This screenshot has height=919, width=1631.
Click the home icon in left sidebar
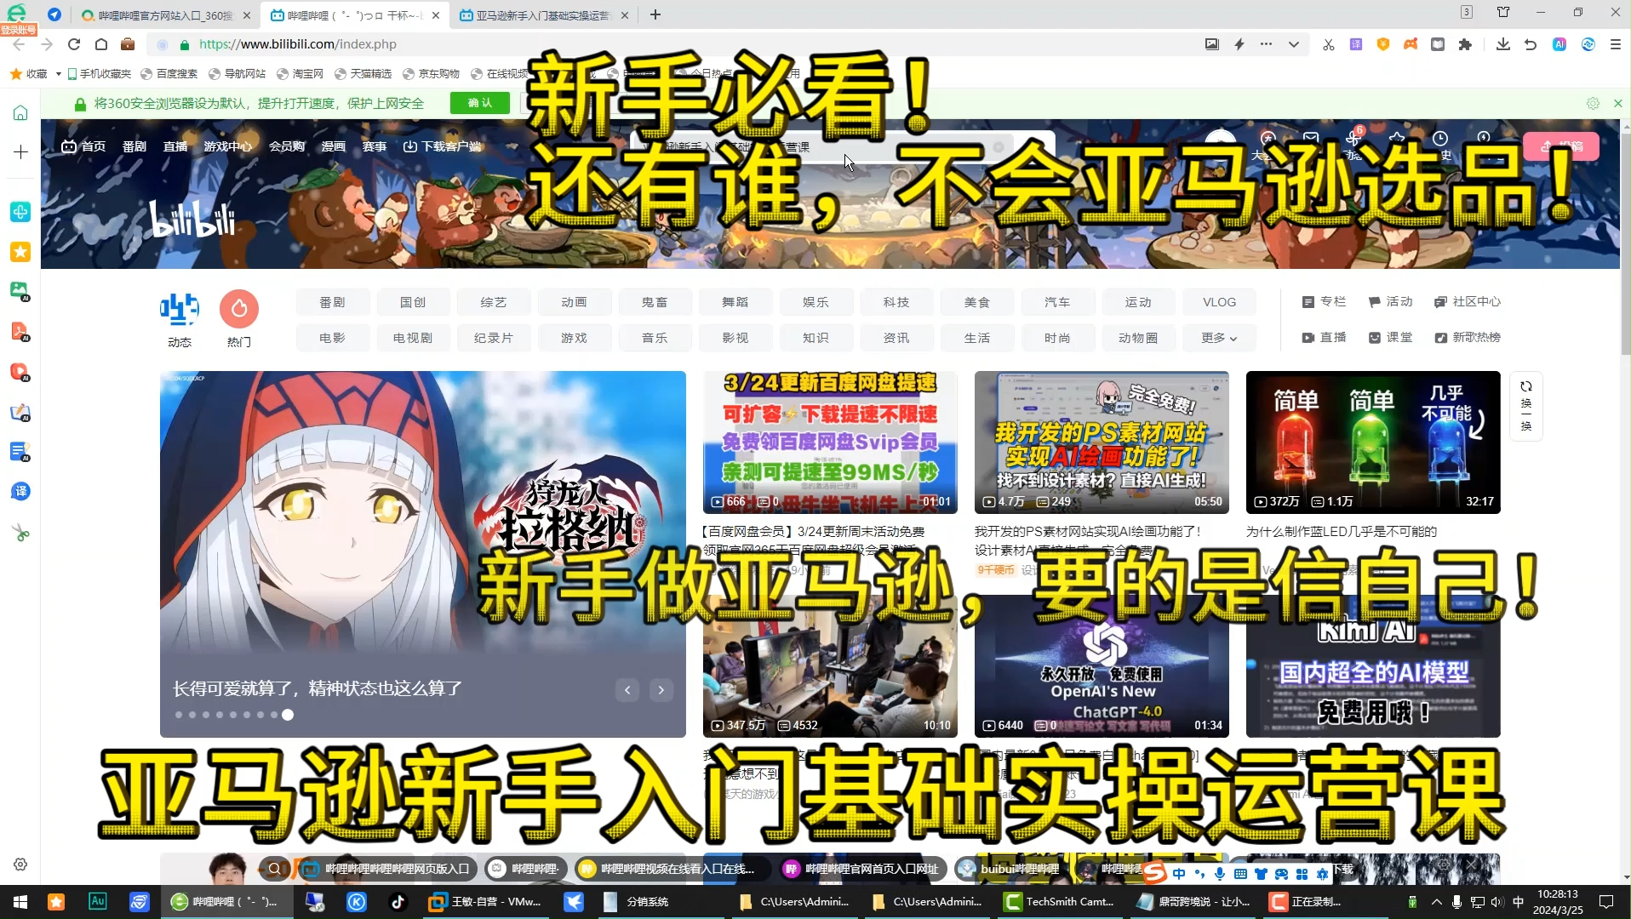coord(20,111)
